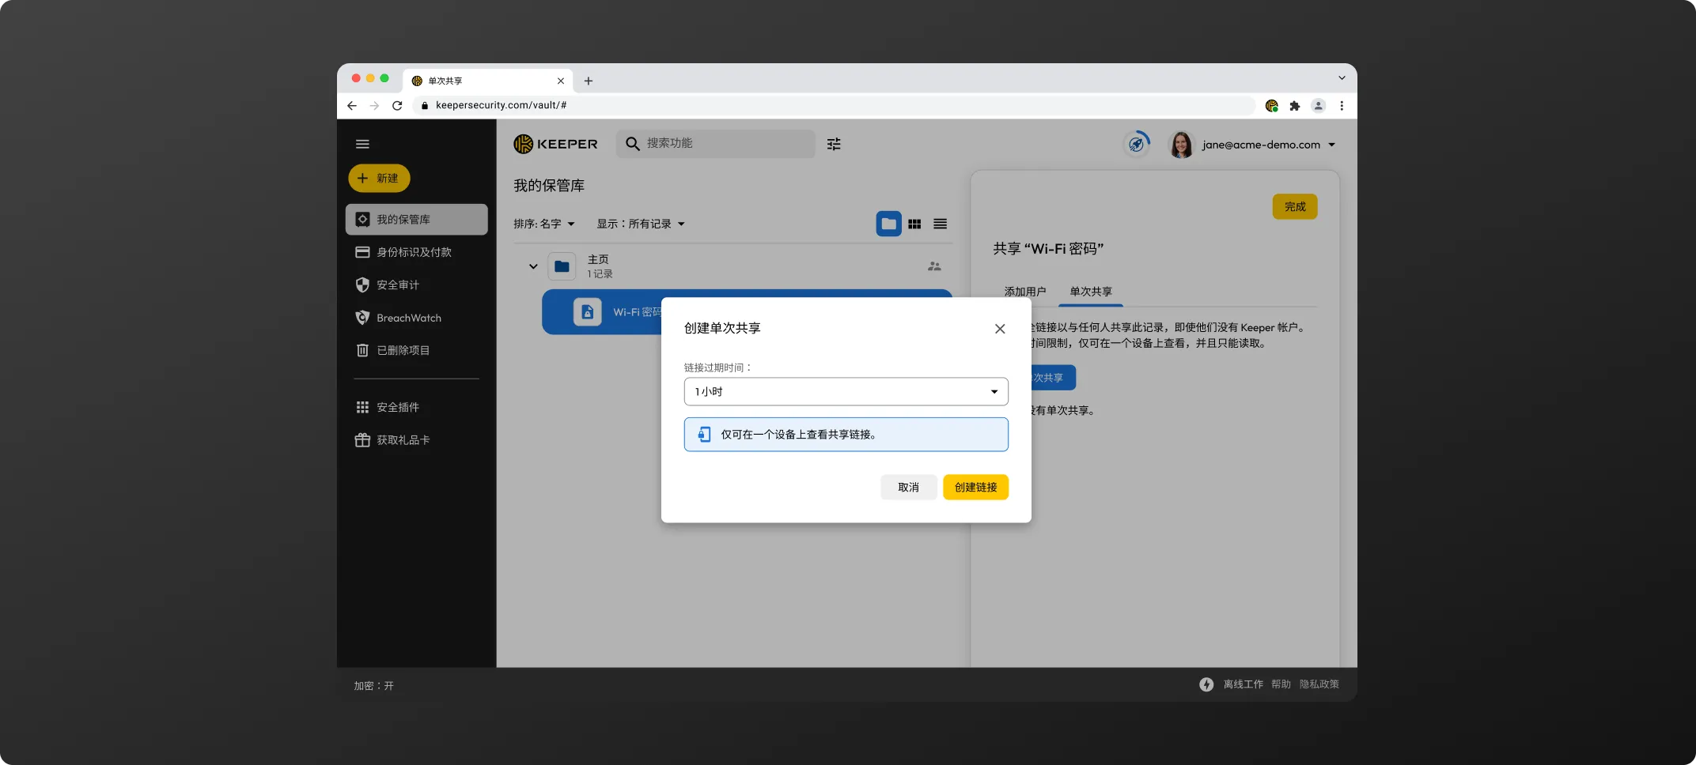Image resolution: width=1696 pixels, height=765 pixels.
Task: Click the Keeper logo
Action: coord(555,144)
